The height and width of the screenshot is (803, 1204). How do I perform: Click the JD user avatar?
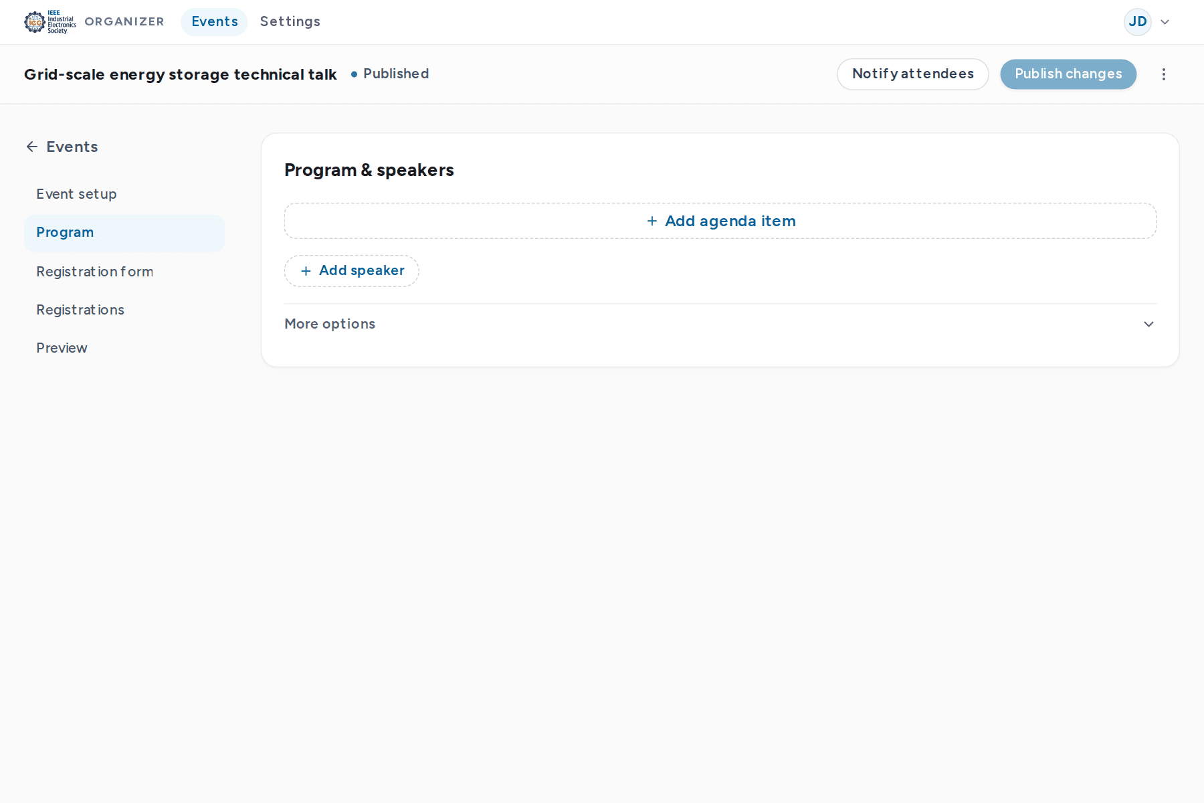tap(1138, 22)
